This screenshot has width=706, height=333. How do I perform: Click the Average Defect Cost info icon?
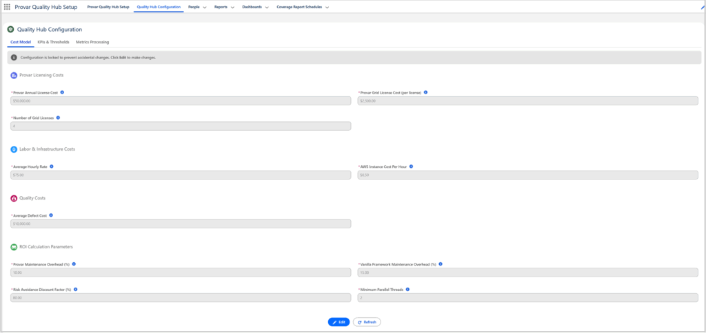pyautogui.click(x=51, y=215)
